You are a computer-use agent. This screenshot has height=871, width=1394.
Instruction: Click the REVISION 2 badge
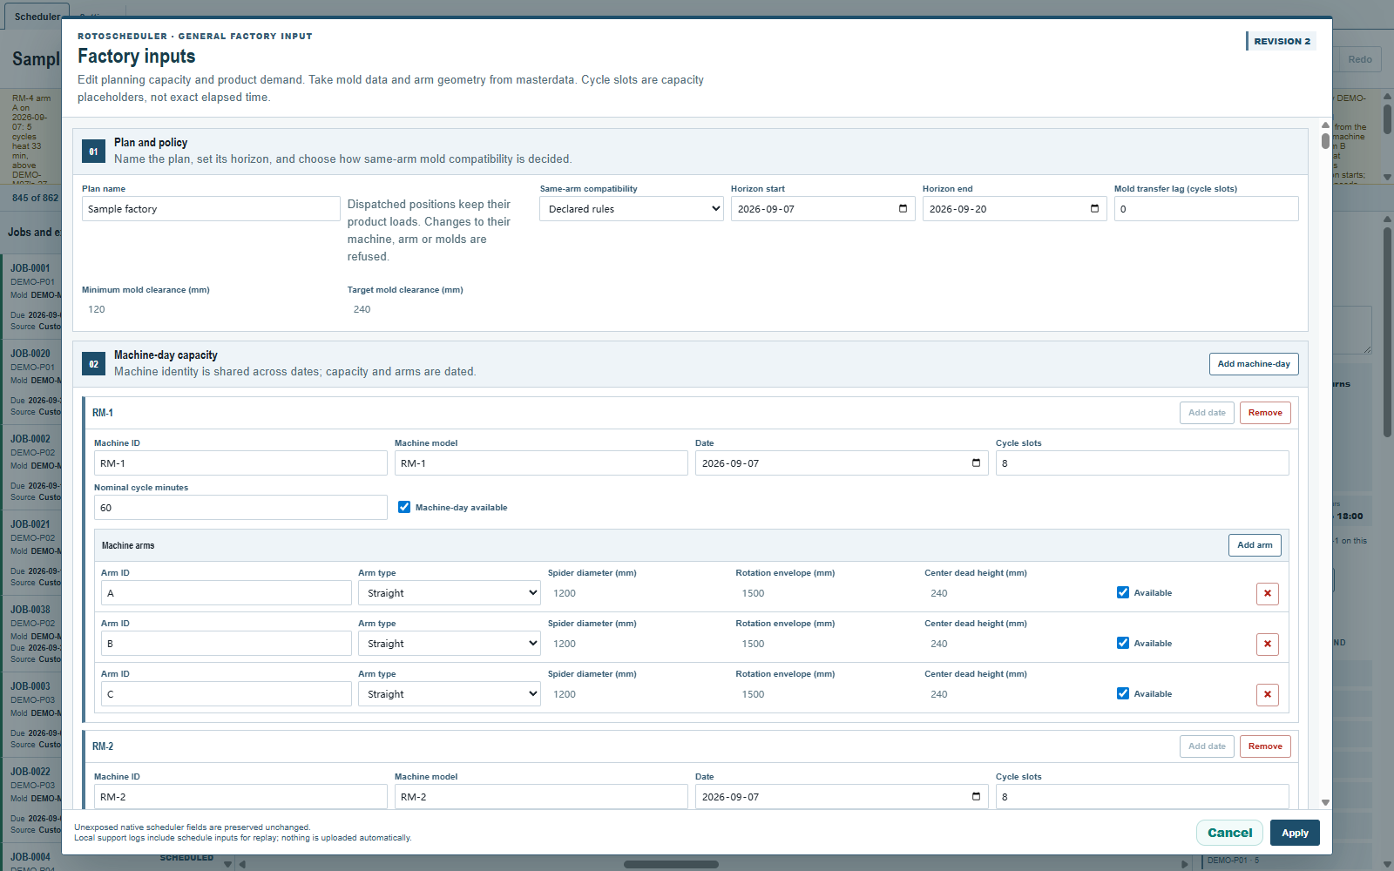pyautogui.click(x=1282, y=41)
